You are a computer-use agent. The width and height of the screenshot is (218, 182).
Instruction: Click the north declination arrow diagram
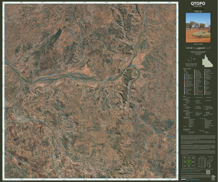pyautogui.click(x=191, y=59)
